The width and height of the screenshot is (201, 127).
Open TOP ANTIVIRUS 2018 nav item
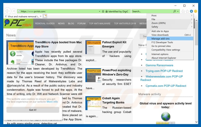[x=125, y=24]
